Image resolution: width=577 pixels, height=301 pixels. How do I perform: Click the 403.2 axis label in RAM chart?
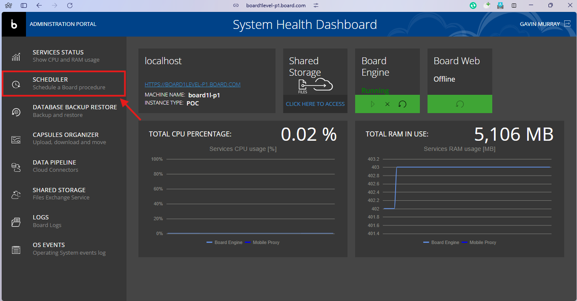tap(373, 159)
